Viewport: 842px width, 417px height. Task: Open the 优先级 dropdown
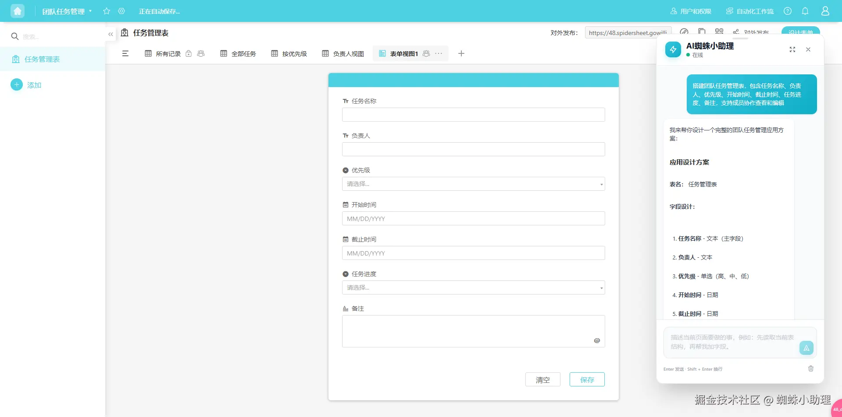474,184
